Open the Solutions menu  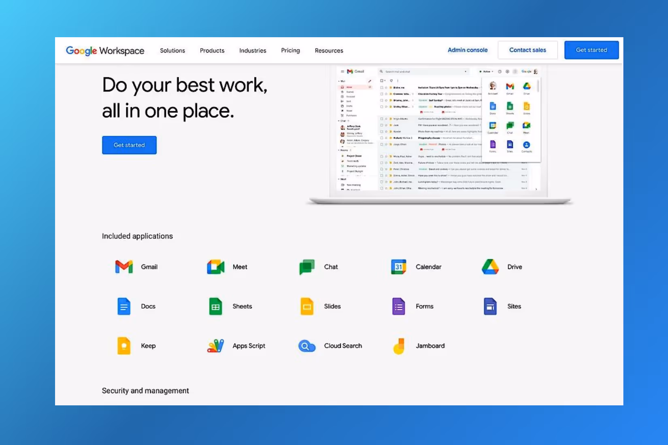click(172, 51)
